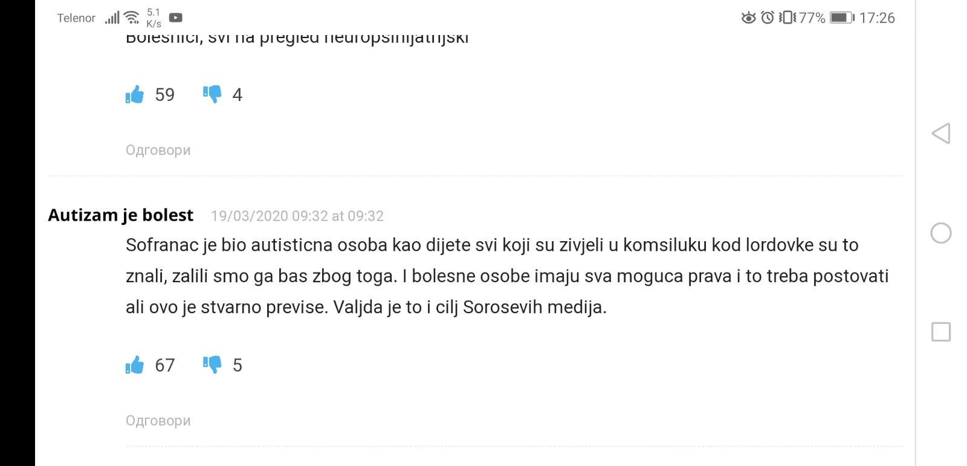Click the 19/03/2020 09:32 comment timestamp

[x=297, y=216]
